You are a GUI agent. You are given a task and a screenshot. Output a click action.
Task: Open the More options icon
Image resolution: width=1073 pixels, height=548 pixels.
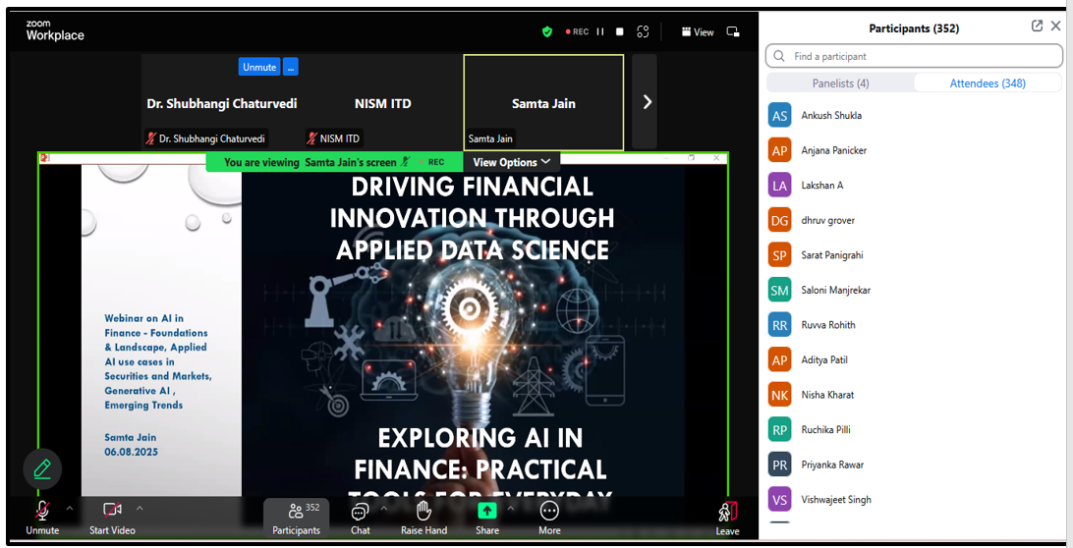coord(549,512)
